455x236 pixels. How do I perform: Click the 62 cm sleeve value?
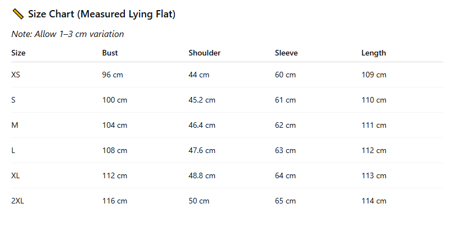[x=285, y=125]
